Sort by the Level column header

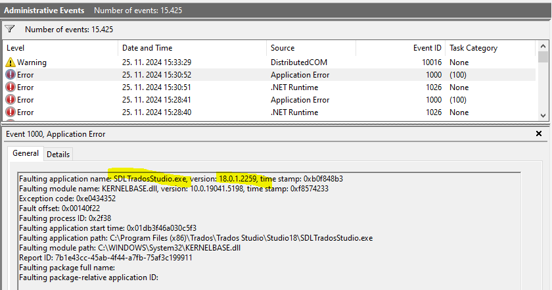[x=60, y=48]
